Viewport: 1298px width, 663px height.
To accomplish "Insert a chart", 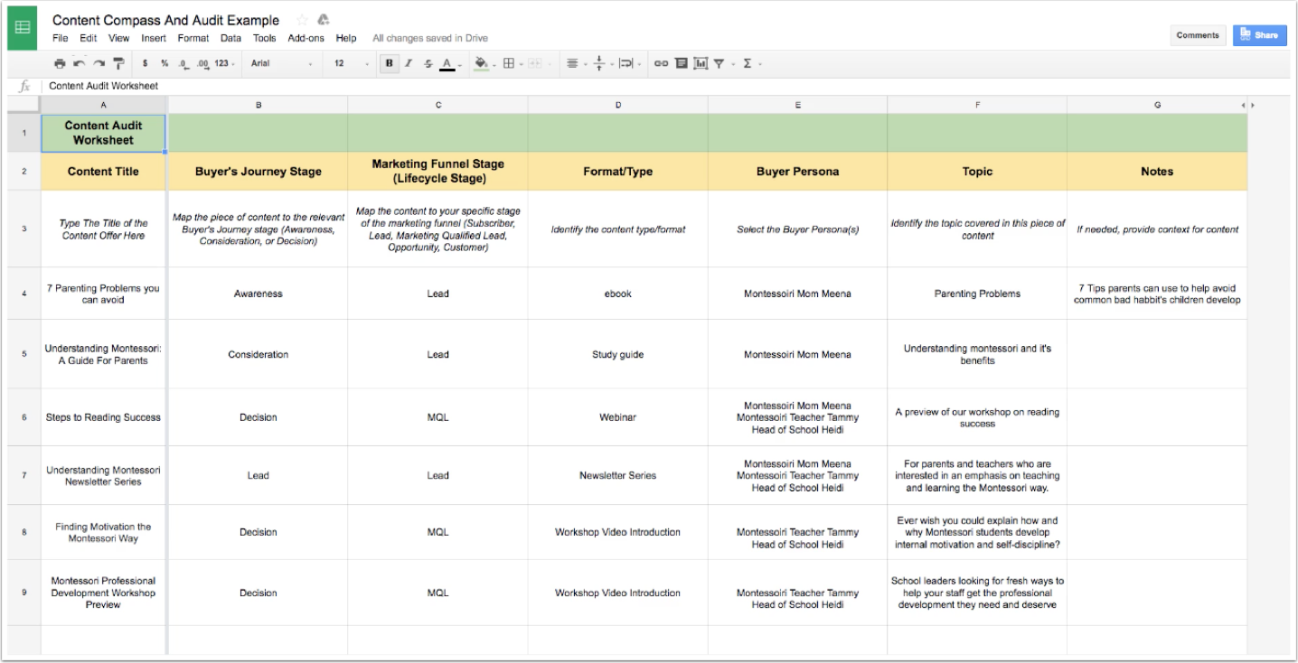I will pyautogui.click(x=701, y=63).
